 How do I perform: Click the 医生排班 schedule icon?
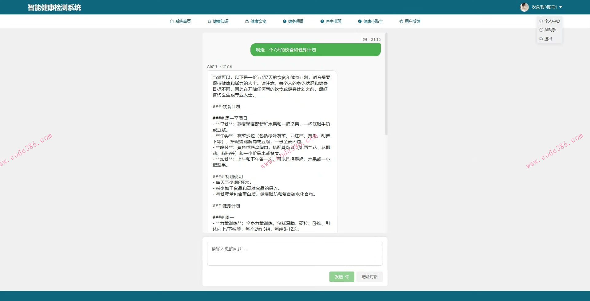click(321, 21)
